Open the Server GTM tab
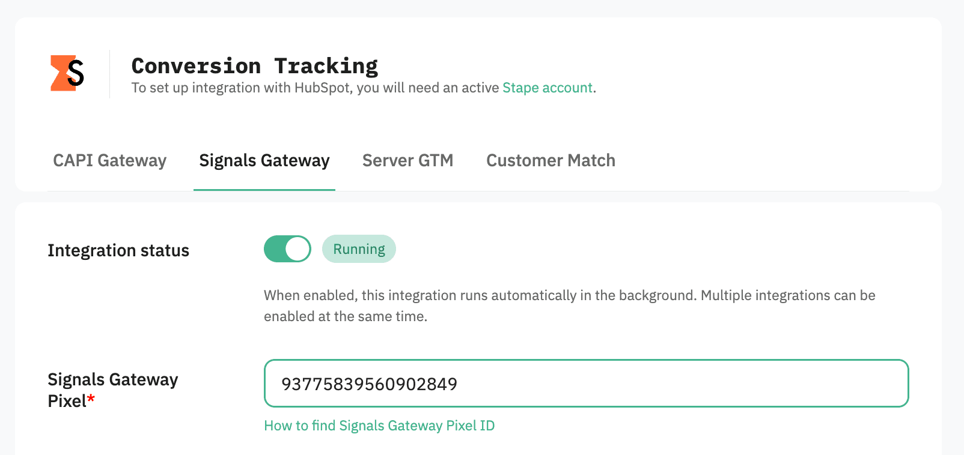Screen dimensions: 964x455 [407, 160]
